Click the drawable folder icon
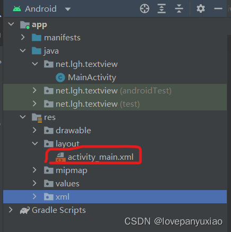The width and height of the screenshot is (231, 232). (49, 131)
